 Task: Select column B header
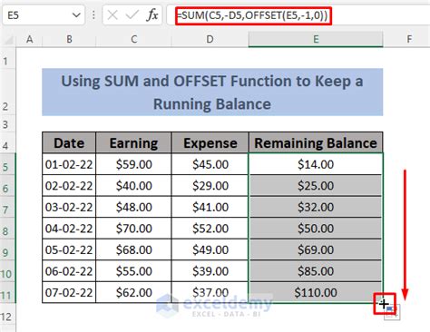coord(69,39)
